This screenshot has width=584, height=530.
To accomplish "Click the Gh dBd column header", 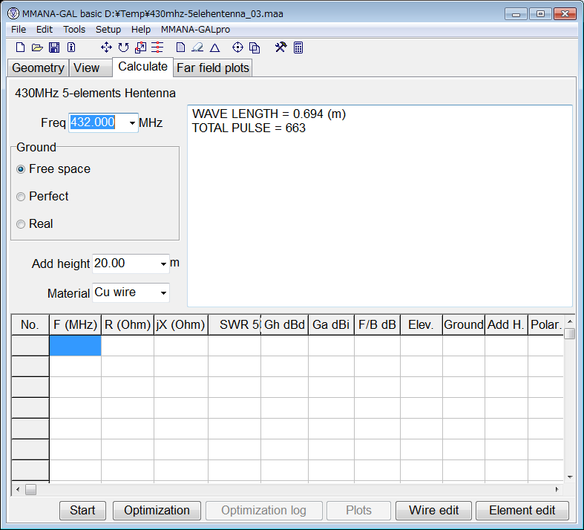I will point(284,325).
